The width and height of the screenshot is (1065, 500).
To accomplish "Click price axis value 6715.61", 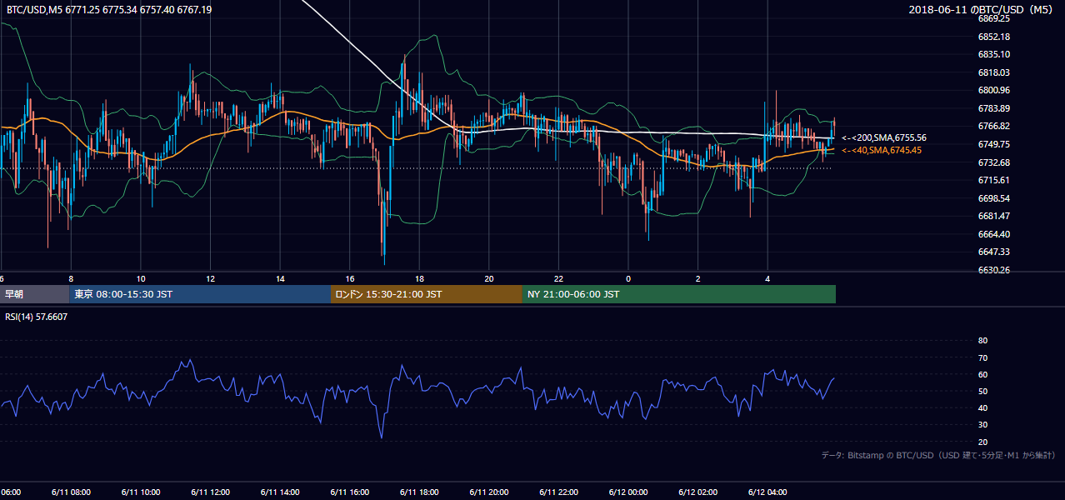I will point(993,180).
